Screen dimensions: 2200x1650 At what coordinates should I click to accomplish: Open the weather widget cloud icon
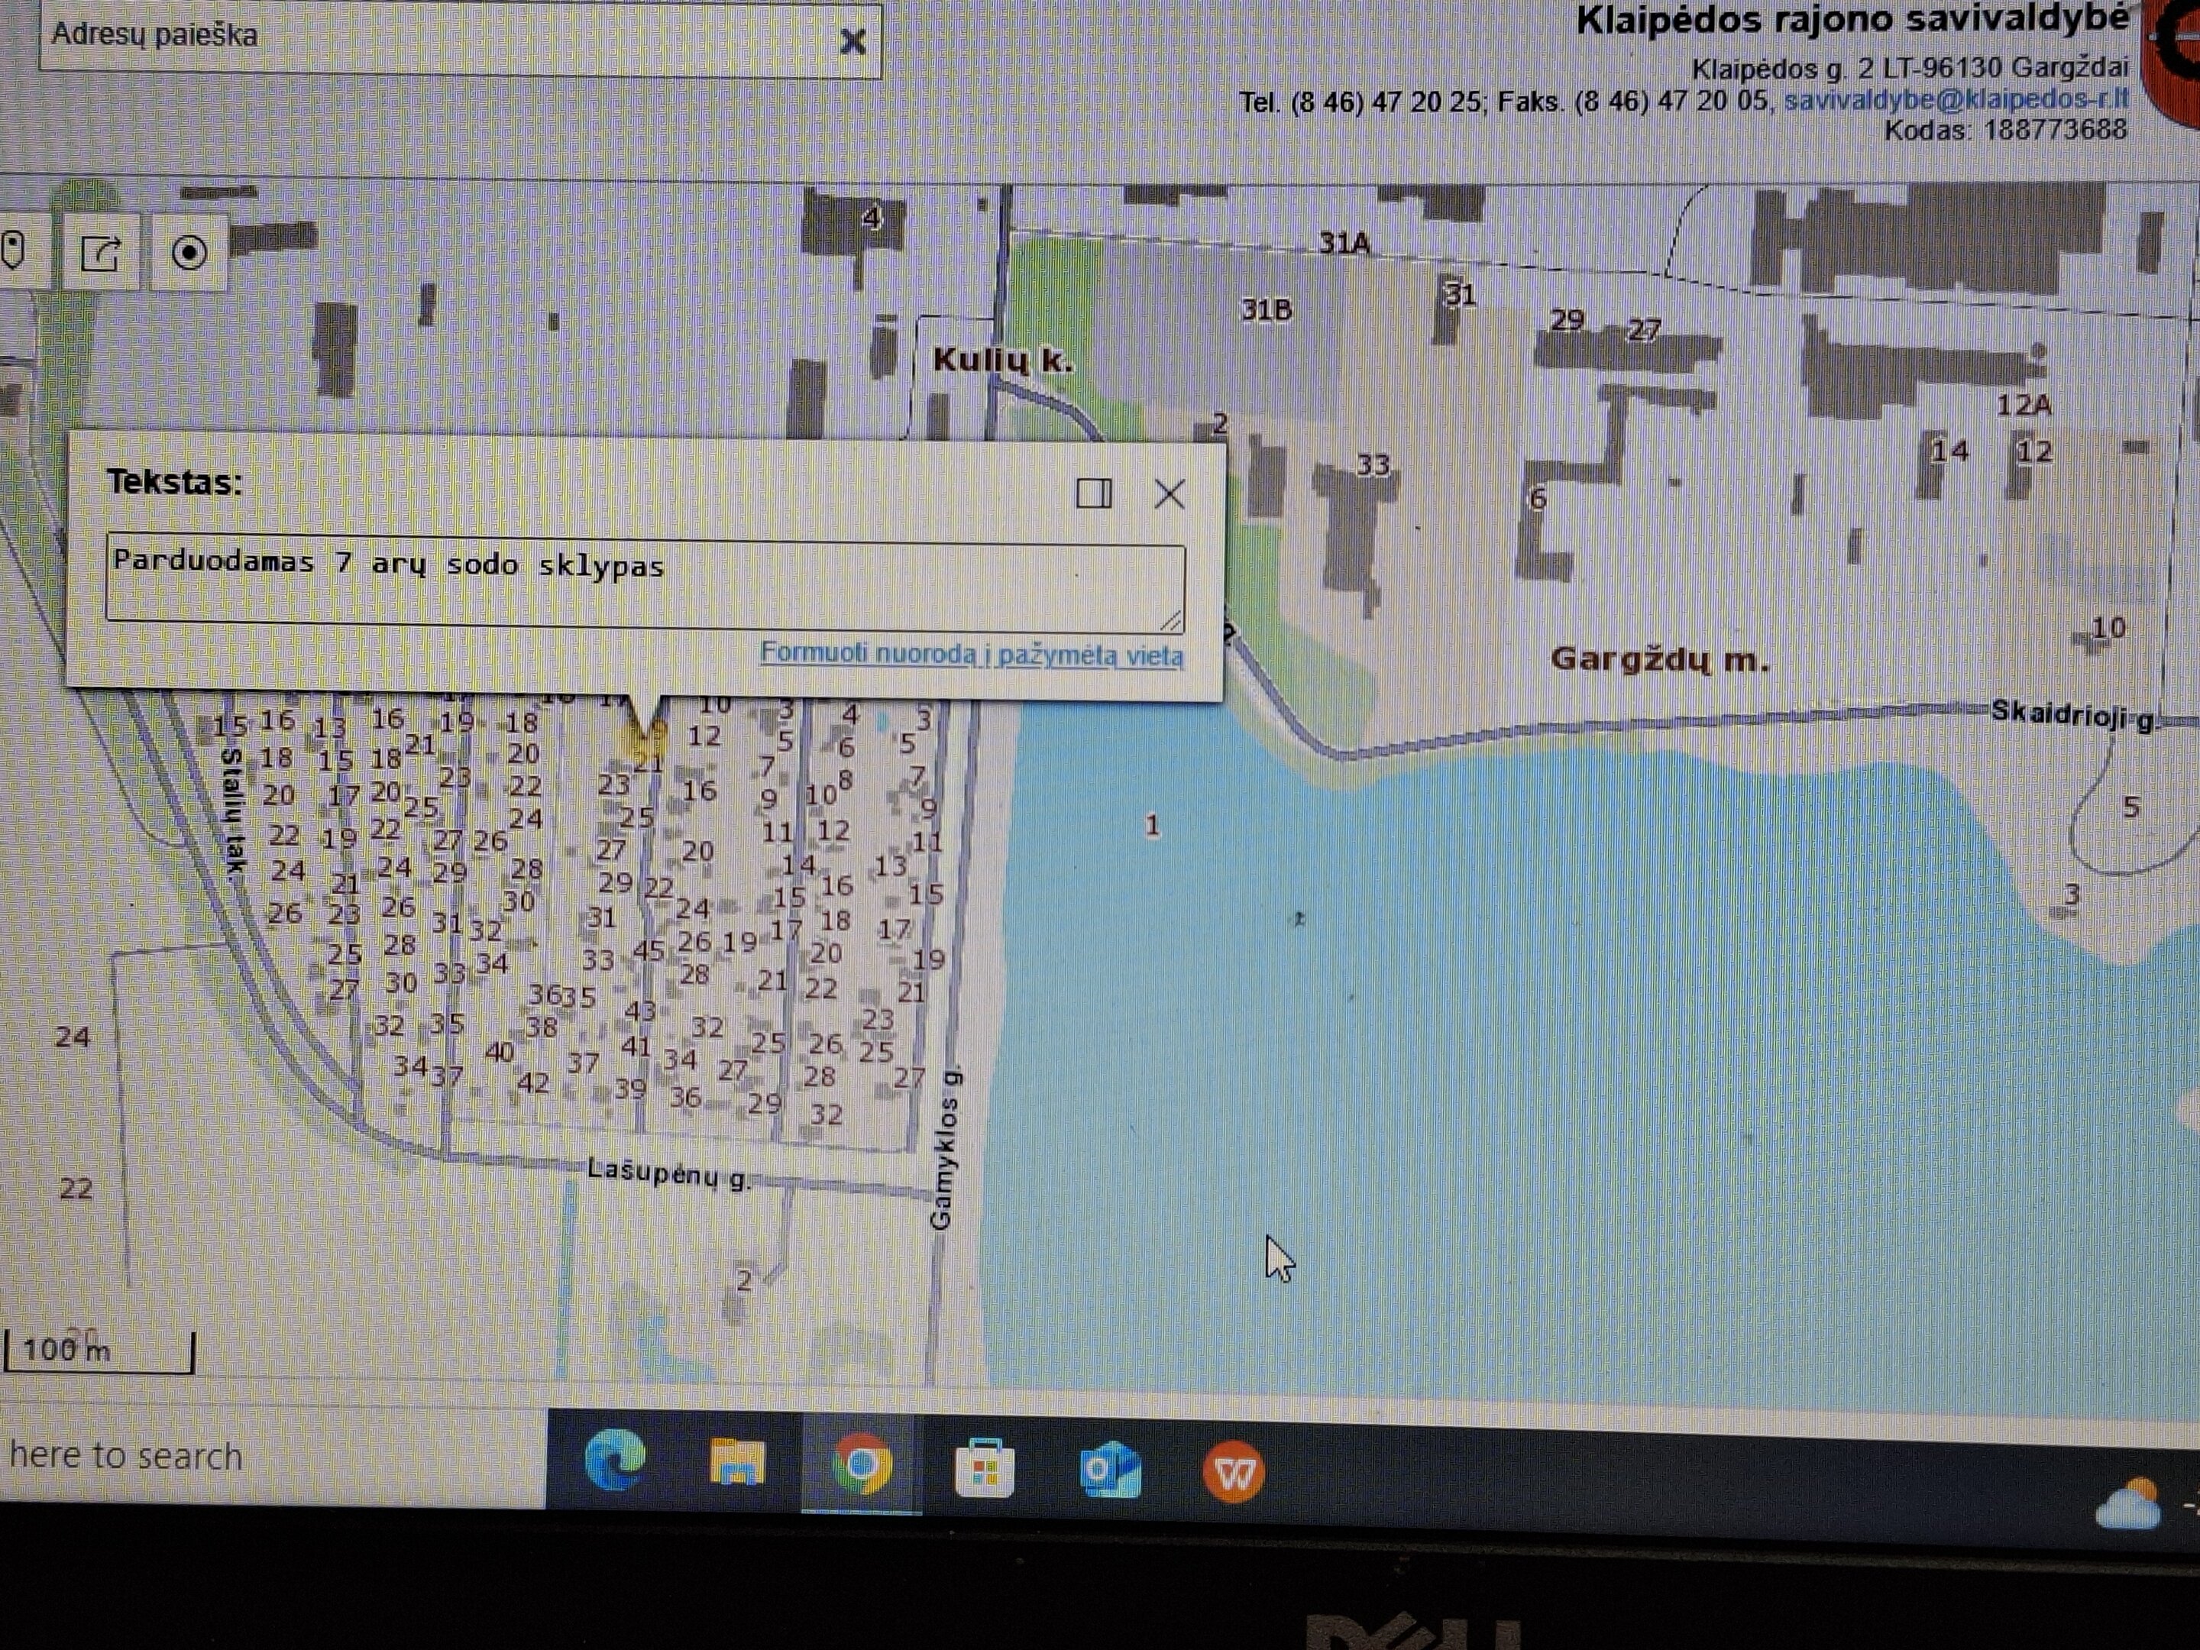(2127, 1504)
